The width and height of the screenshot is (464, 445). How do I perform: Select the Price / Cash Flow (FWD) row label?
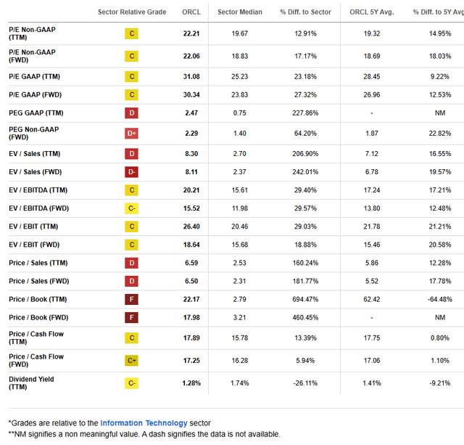(x=36, y=361)
